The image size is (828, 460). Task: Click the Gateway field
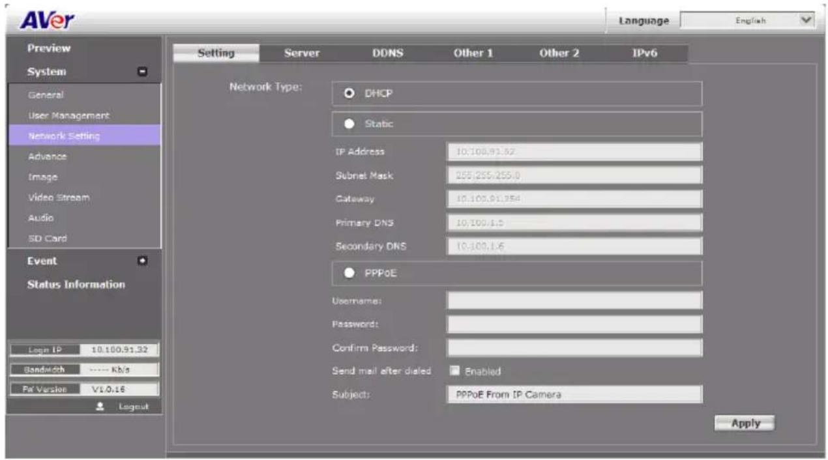coord(574,199)
